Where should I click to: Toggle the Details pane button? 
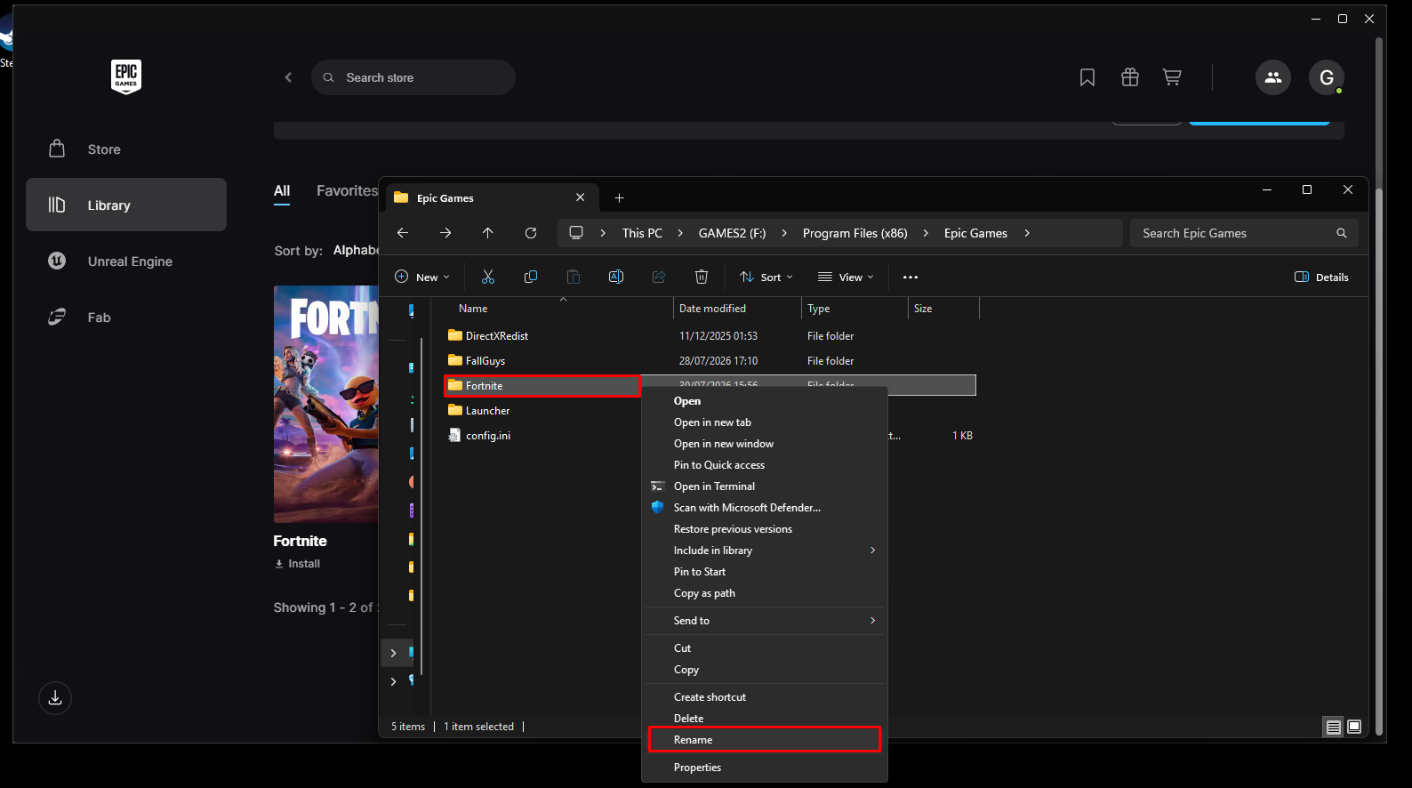coord(1321,277)
